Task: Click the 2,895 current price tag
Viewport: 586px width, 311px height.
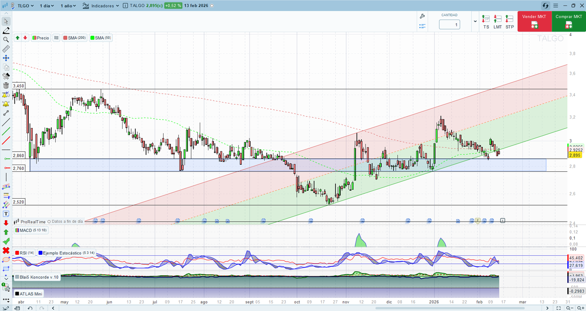Action: 575,155
